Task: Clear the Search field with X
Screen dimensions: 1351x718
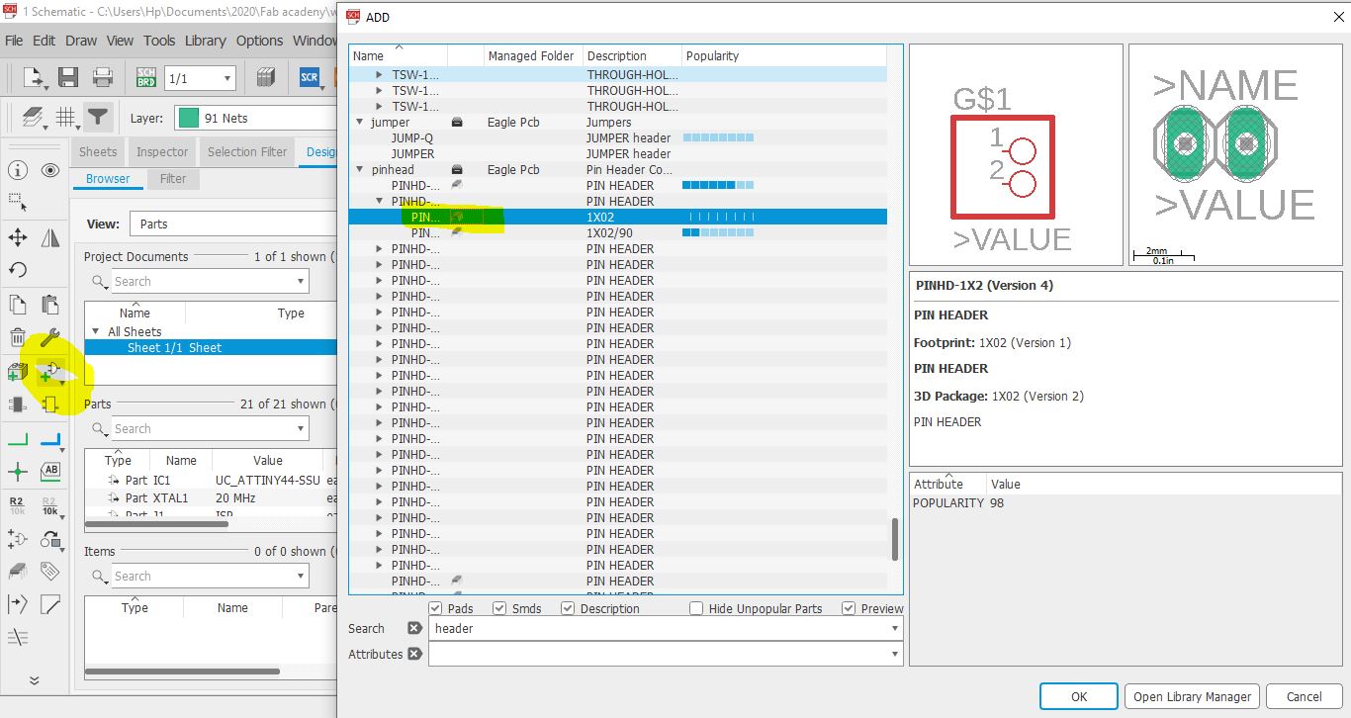Action: 414,628
